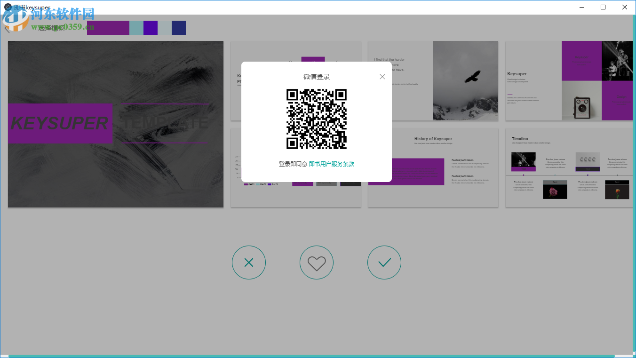Select the light gray-blue color swatch
The width and height of the screenshot is (636, 358).
click(165, 28)
